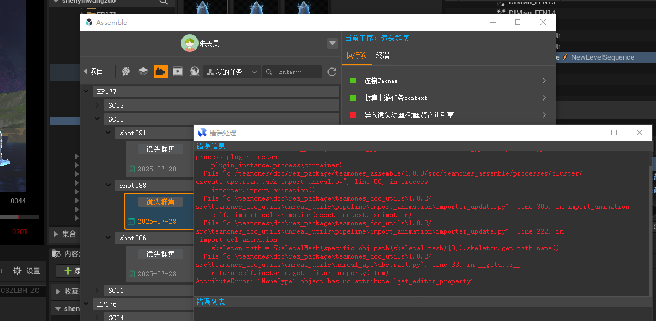Viewport: 656px width, 321px height.
Task: Click 镜头群集 task under shot091
Action: 160,149
